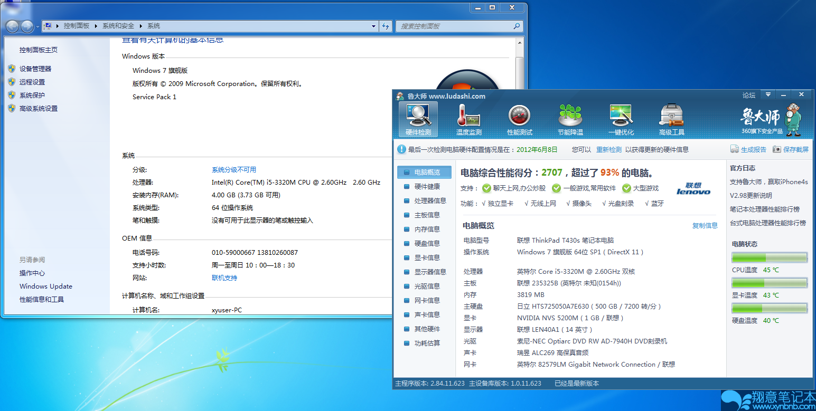Viewport: 816px width, 411px height.
Task: Click the 生成报告 generate report icon
Action: [735, 149]
